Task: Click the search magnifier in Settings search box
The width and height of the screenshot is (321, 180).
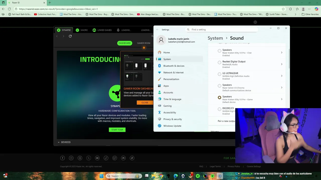Action: (x=188, y=29)
